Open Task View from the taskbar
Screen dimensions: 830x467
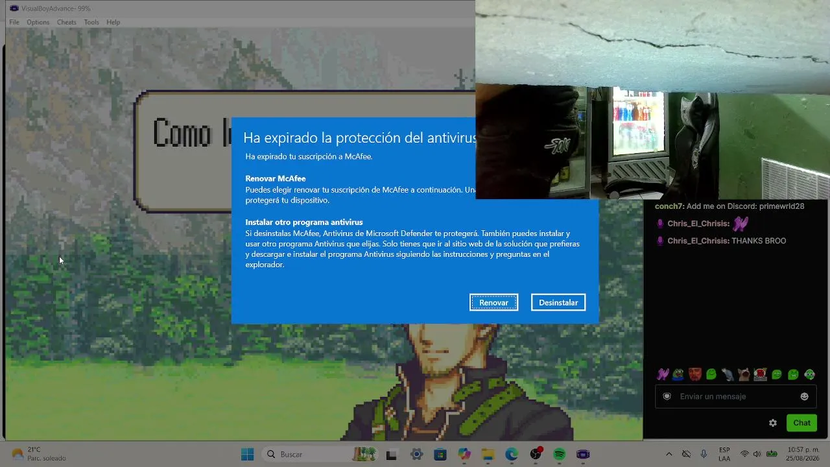tap(391, 455)
